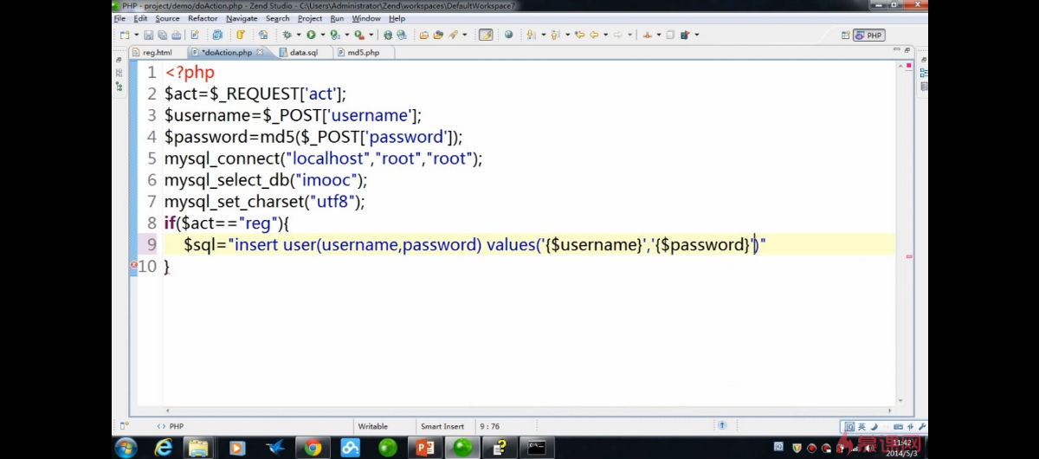Open dropdown beside Search flashlight icon
Screen dimensions: 1039x459
click(465, 36)
